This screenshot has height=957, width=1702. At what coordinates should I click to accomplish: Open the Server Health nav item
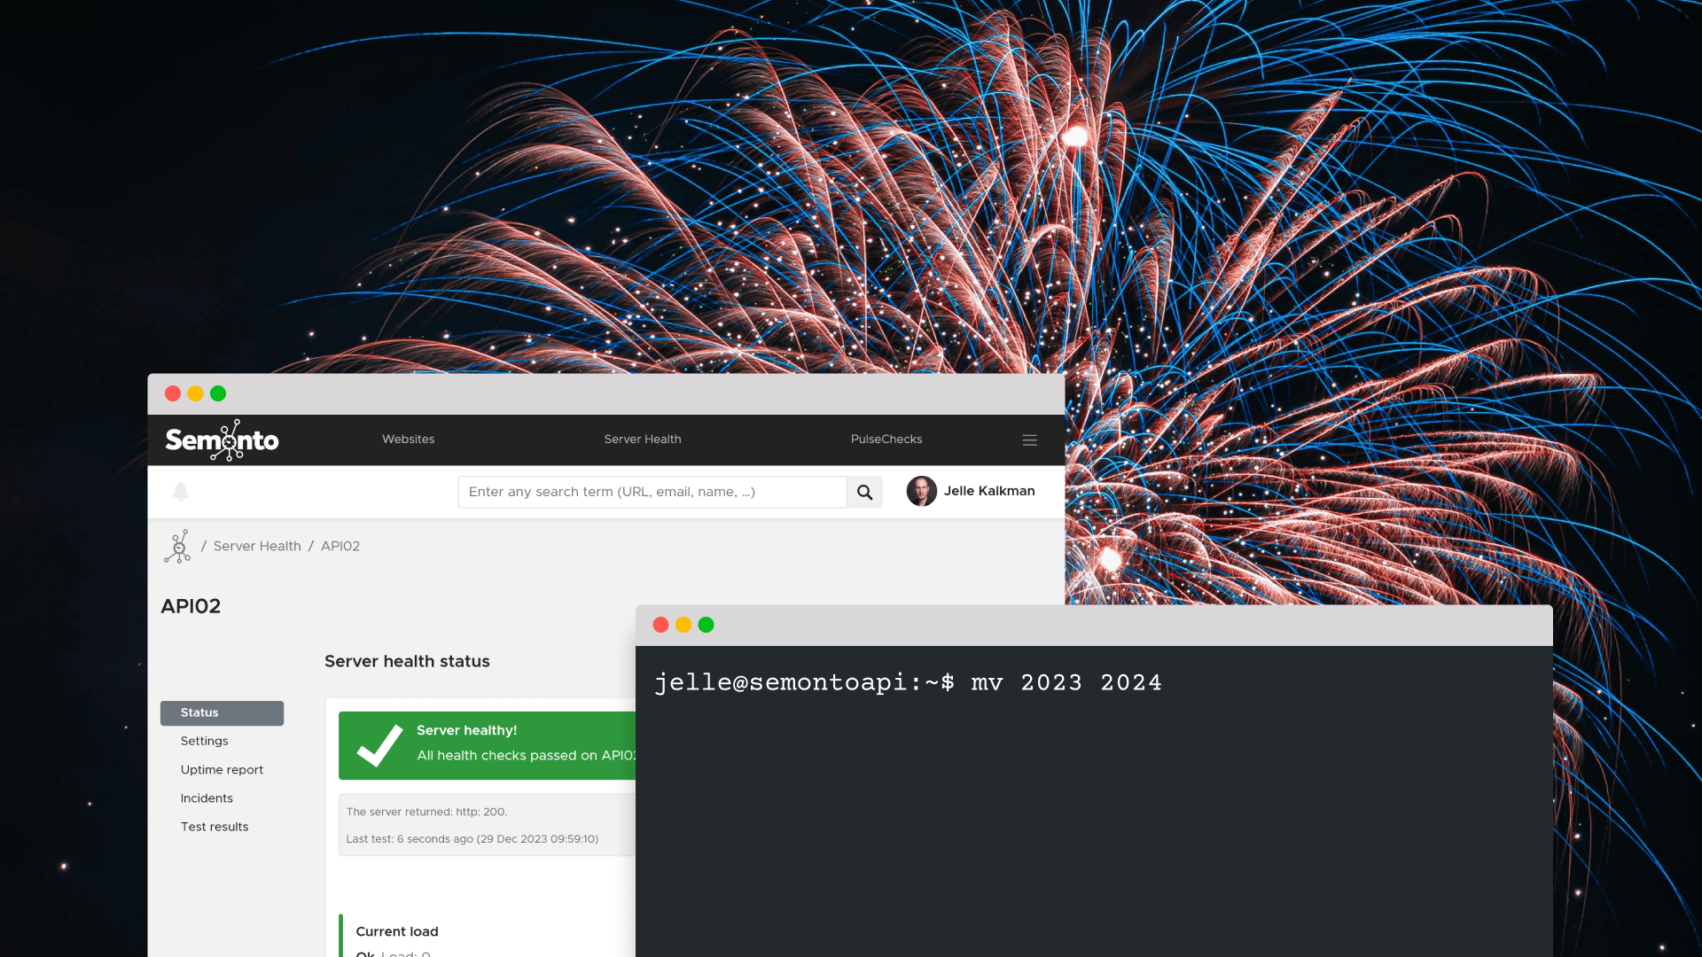pyautogui.click(x=643, y=440)
